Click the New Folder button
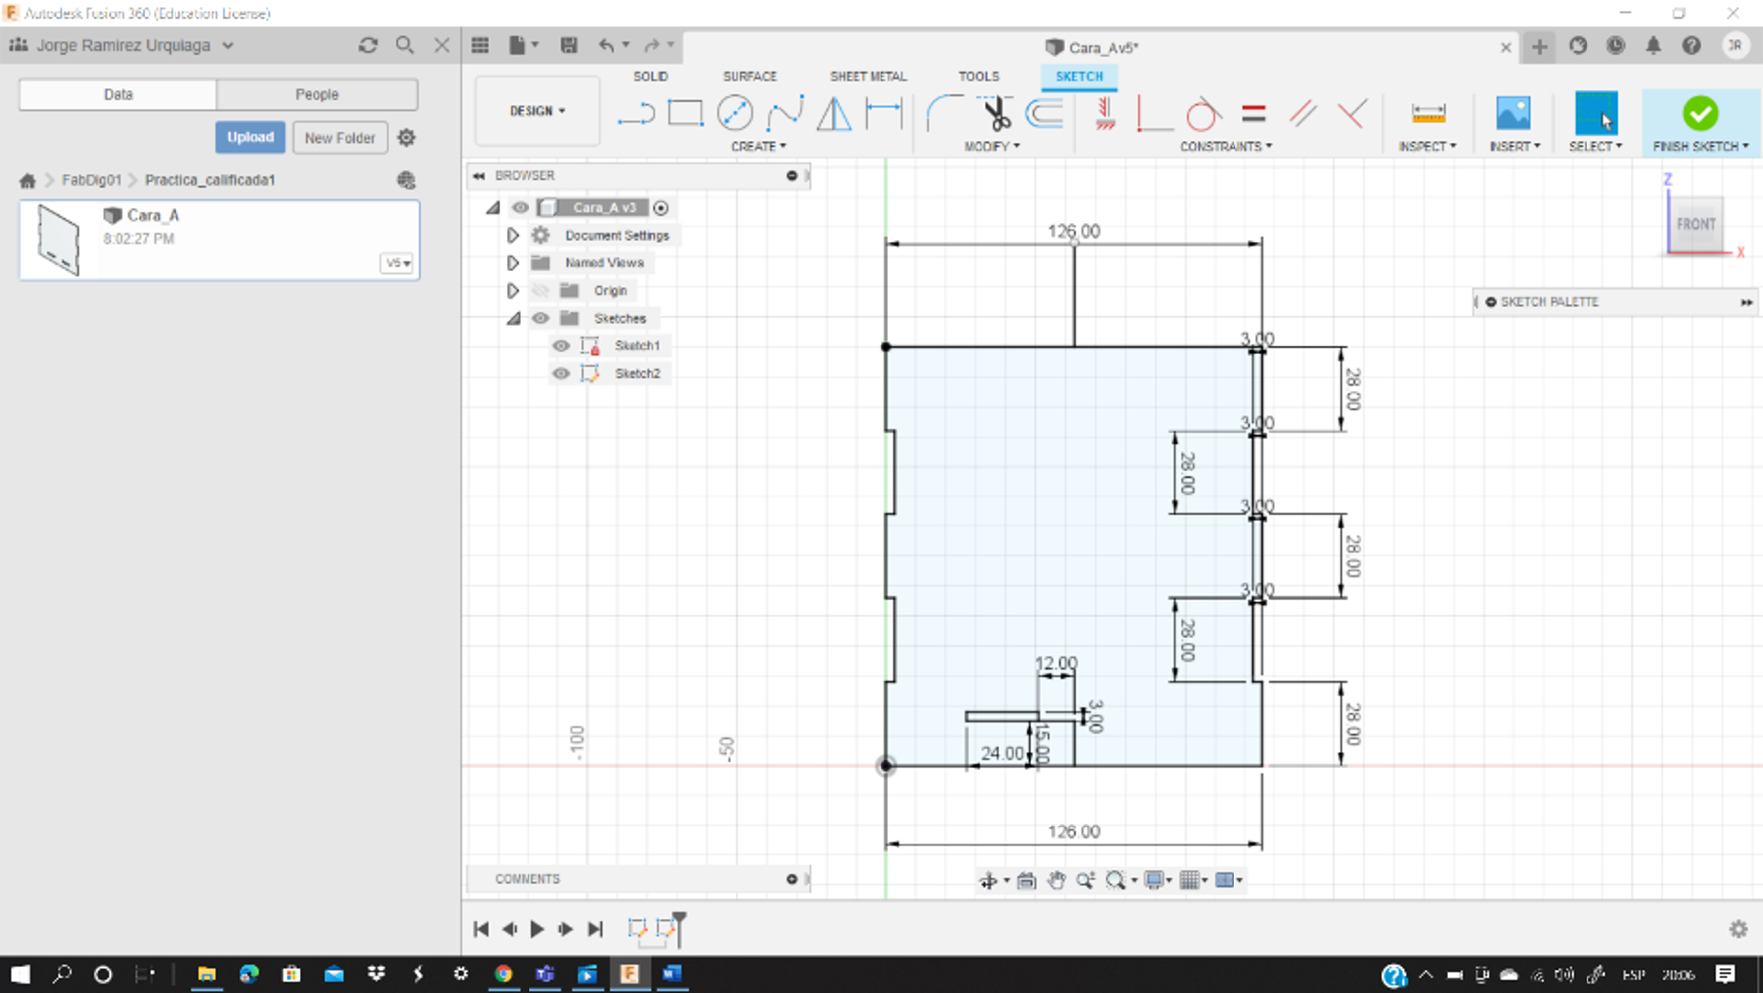Screen dimensions: 1763x993 (340, 138)
